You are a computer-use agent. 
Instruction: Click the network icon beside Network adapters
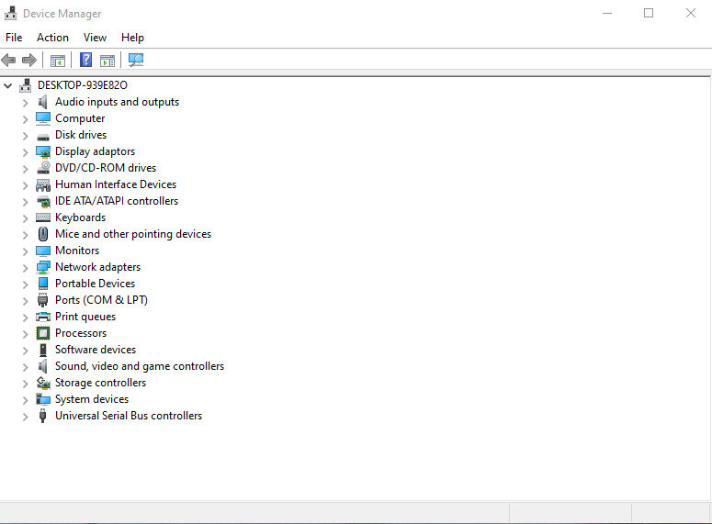[43, 267]
